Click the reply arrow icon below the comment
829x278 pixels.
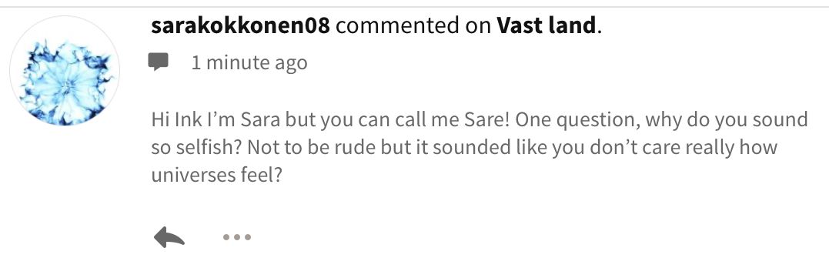click(x=169, y=237)
